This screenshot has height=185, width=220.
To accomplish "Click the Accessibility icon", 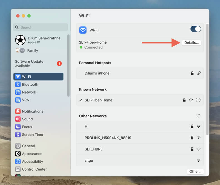I will click(18, 161).
